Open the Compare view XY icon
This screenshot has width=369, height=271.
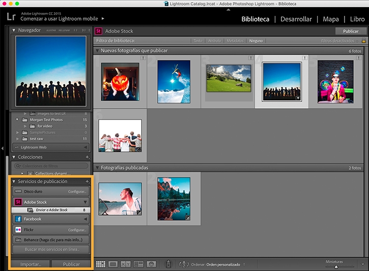coord(126,264)
